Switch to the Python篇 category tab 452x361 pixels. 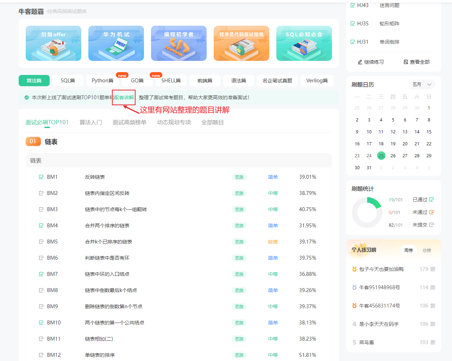[102, 81]
